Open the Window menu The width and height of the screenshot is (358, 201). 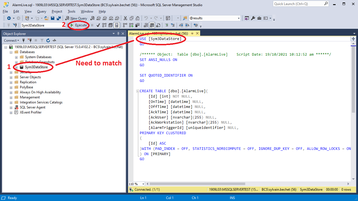pyautogui.click(x=87, y=11)
